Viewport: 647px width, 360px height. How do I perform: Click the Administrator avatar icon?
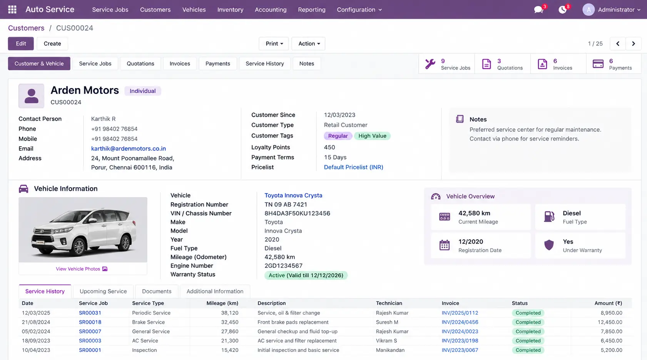tap(588, 10)
